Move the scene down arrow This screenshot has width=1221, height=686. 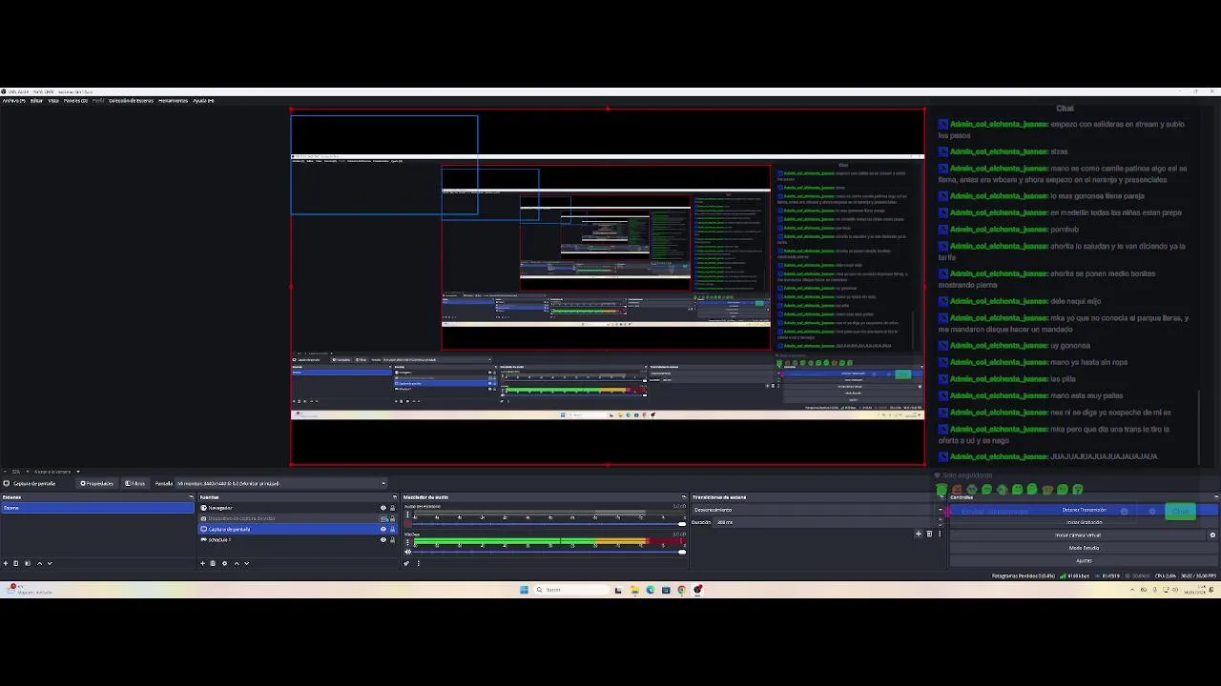[50, 563]
